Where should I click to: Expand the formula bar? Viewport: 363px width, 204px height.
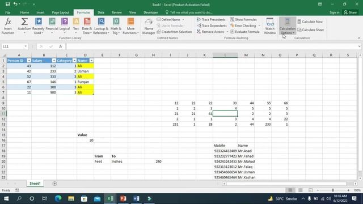[359, 46]
